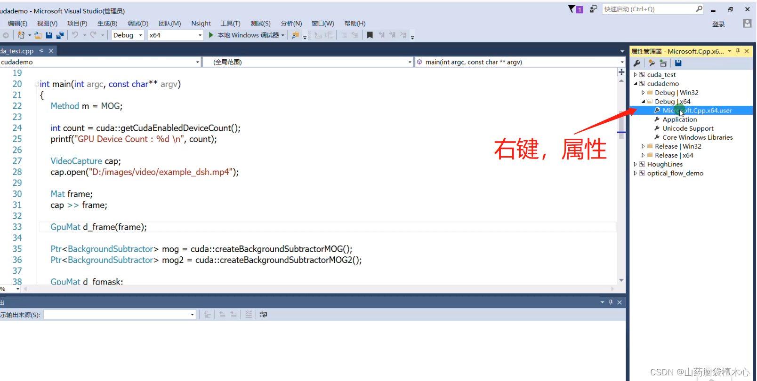Save the current file with single floppy icon

coord(49,35)
